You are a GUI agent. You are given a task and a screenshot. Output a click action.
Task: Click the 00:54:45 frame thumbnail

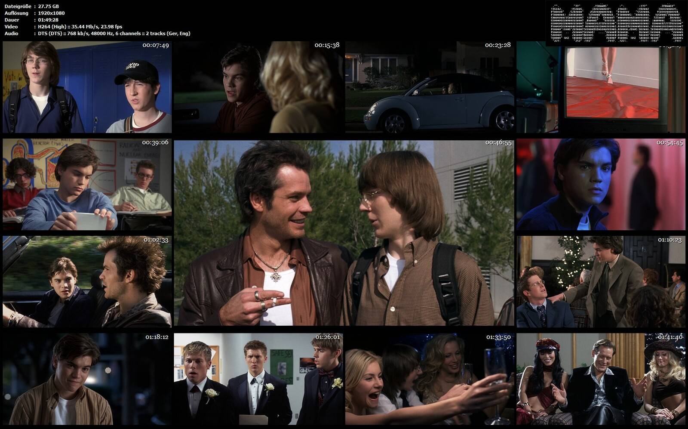(601, 184)
